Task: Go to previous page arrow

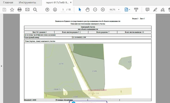Action: pyautogui.click(x=47, y=10)
